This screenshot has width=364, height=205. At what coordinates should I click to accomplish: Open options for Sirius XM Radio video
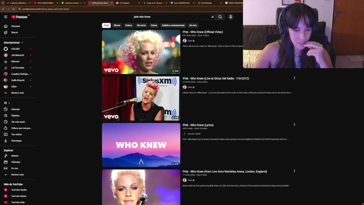tap(294, 78)
